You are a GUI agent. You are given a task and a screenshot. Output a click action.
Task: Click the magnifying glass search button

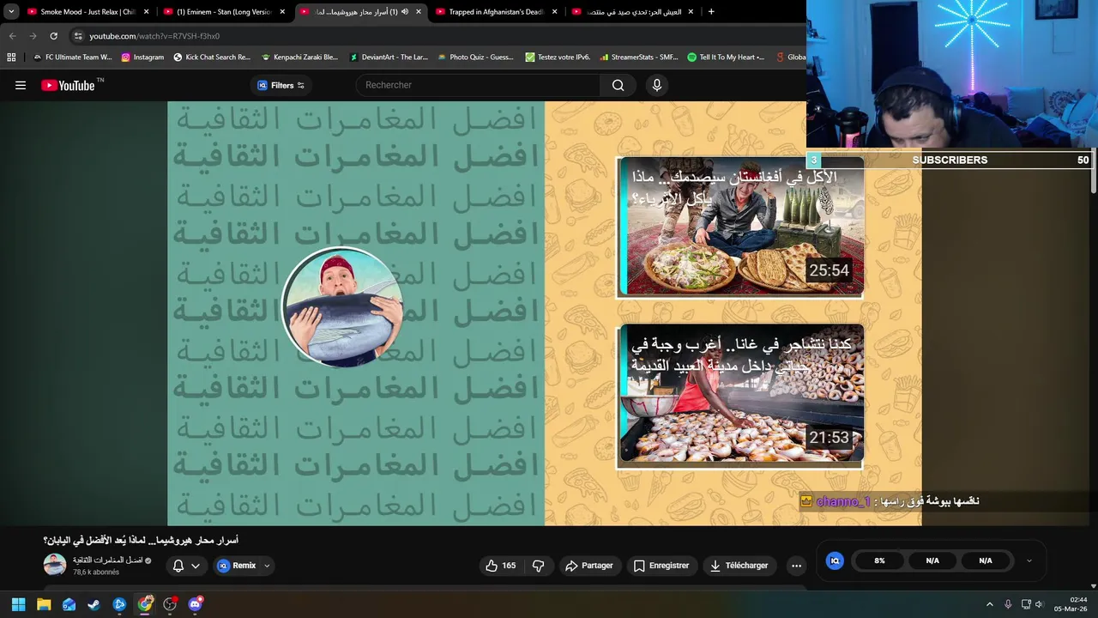point(618,85)
